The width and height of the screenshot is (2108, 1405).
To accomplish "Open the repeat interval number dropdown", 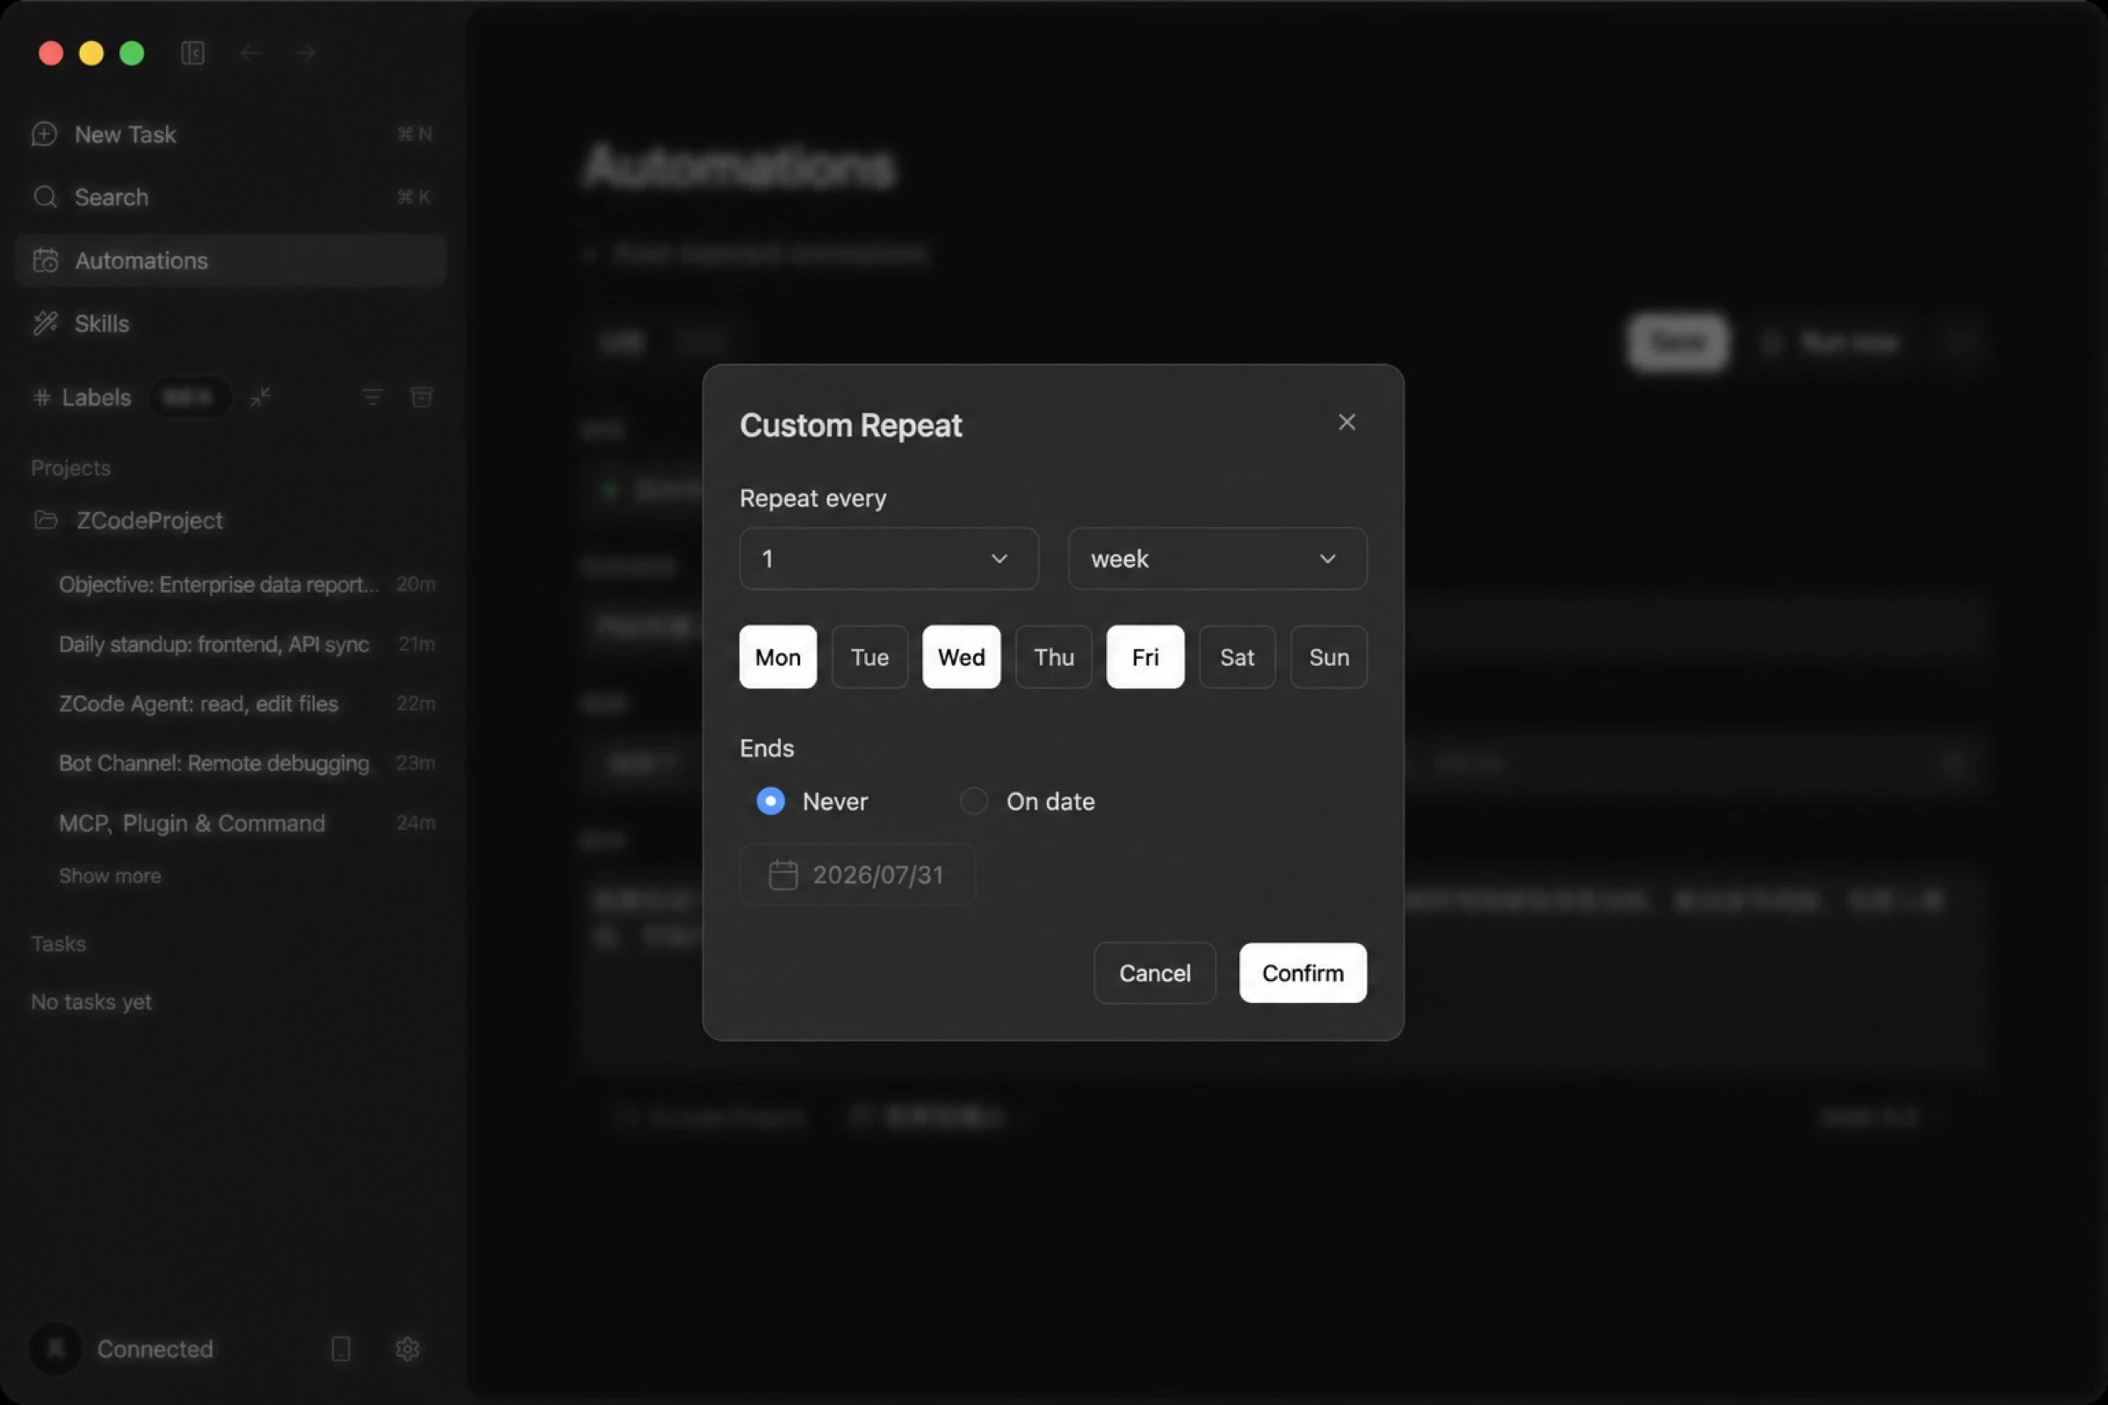I will (889, 558).
